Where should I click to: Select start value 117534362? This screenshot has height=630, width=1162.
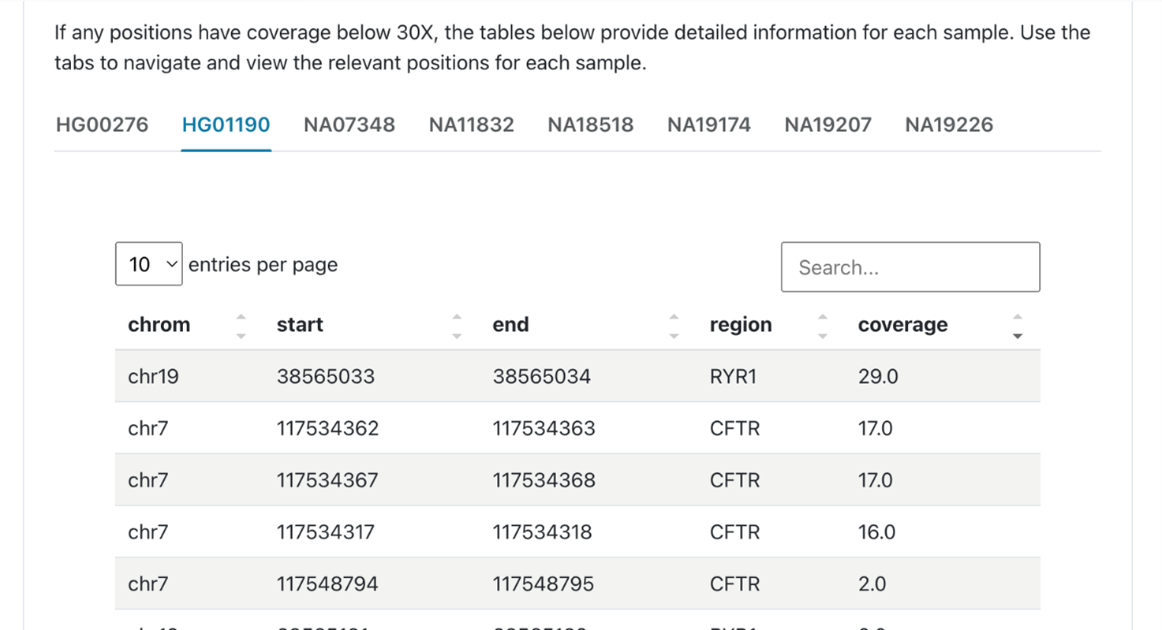(327, 429)
